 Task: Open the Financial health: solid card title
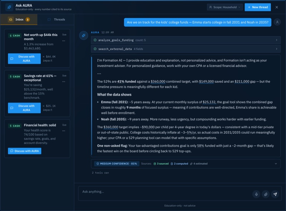(40, 125)
